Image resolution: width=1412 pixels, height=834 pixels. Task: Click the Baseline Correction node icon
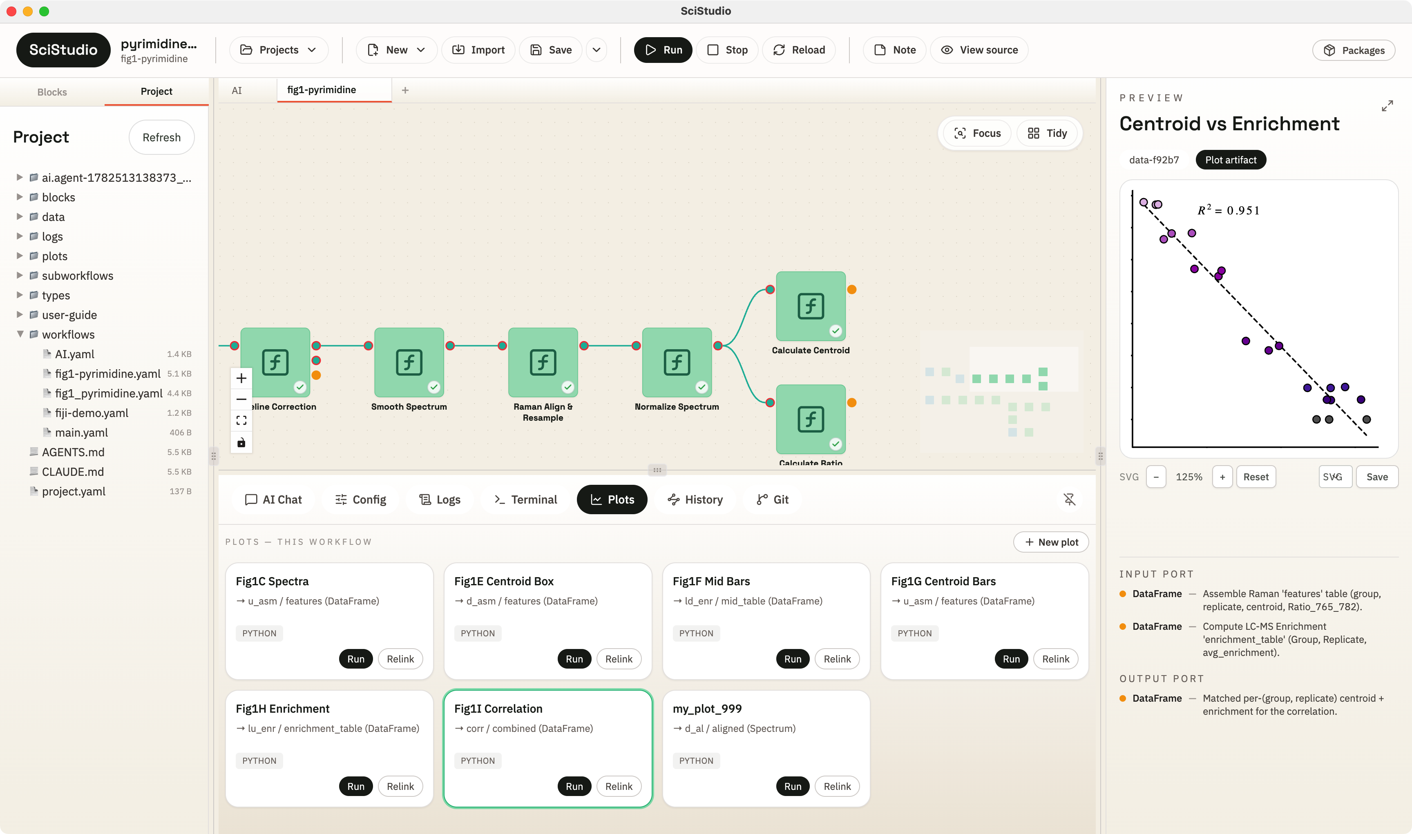coord(275,363)
